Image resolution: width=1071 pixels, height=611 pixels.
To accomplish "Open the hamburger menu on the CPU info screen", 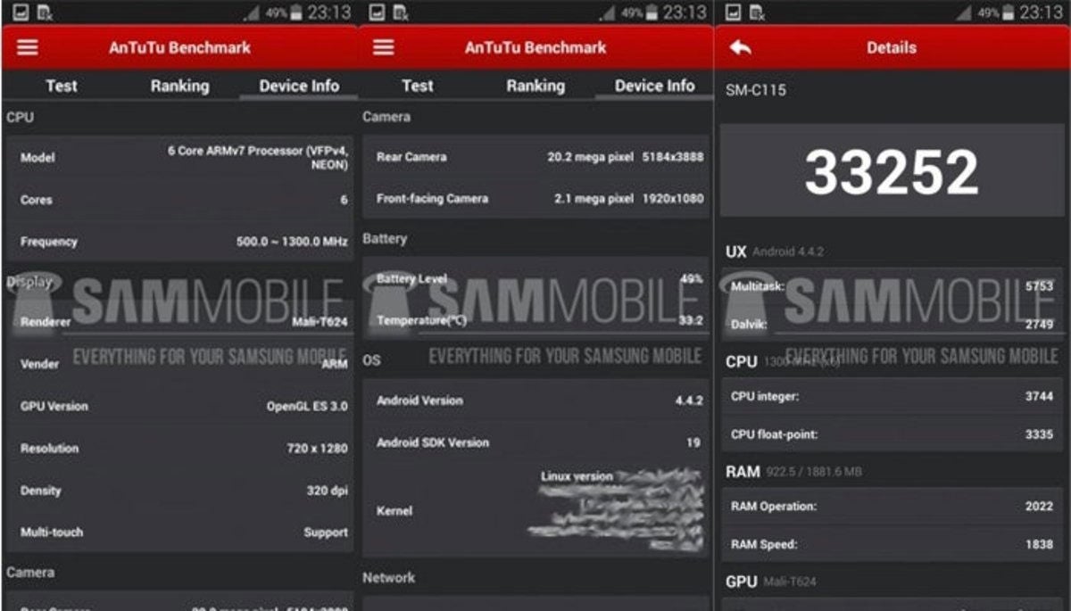I will pos(28,47).
